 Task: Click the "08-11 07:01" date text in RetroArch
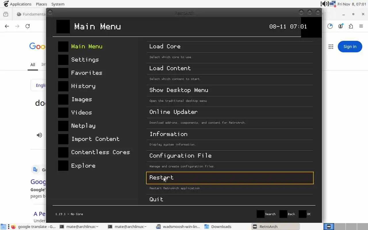point(288,26)
